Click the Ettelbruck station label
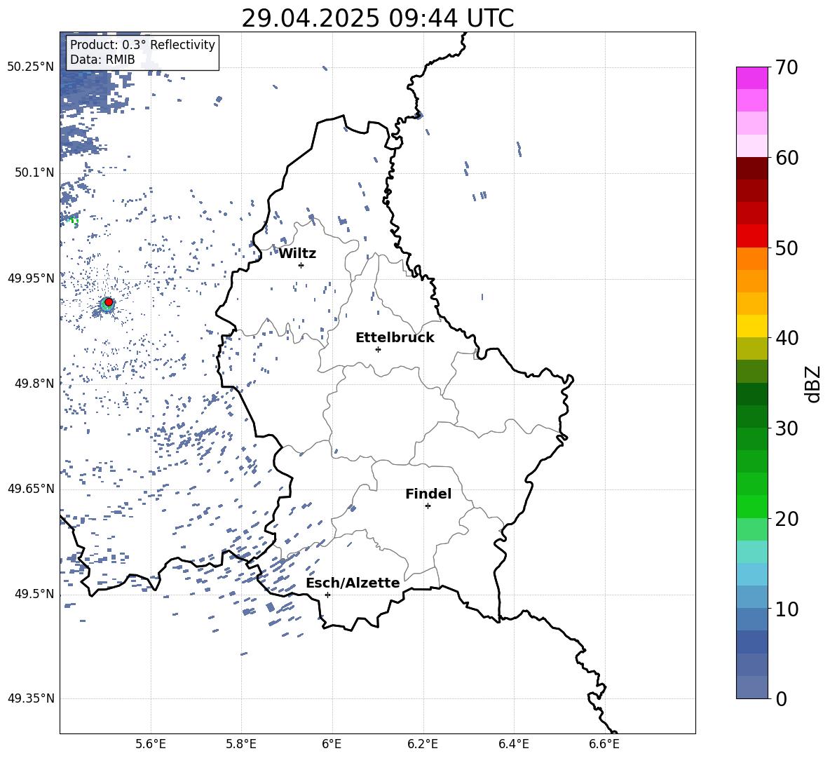830x758 pixels. point(395,338)
